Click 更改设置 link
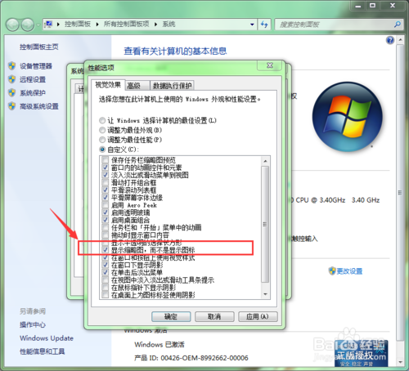409x371 pixels. [349, 271]
